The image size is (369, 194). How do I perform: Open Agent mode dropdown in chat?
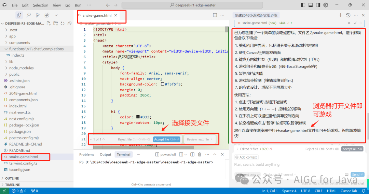[248, 175]
